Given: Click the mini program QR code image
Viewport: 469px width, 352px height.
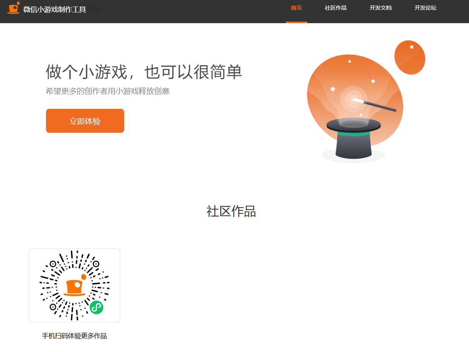Looking at the screenshot, I should click(x=74, y=285).
